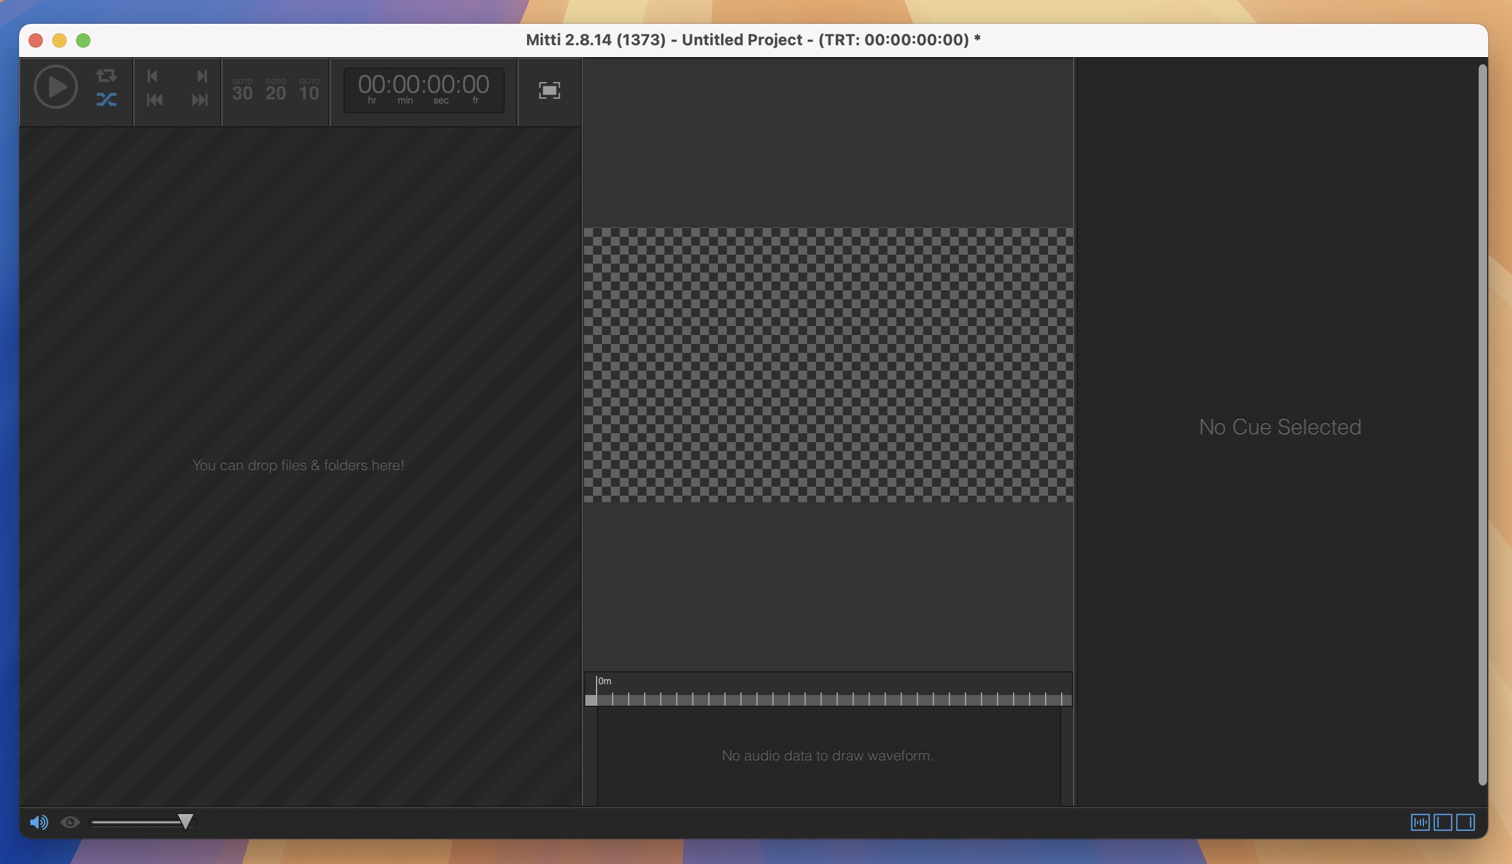Click the GOTO 20 button
Screen dimensions: 1512x864
coord(275,90)
